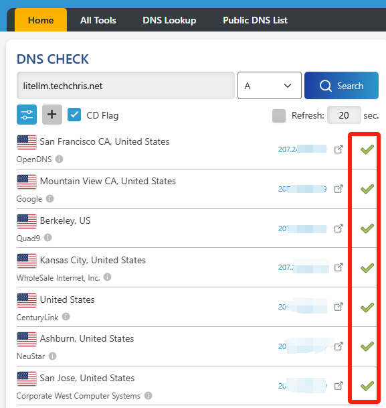386x408 pixels.
Task: Open the DNS check settings sliders icon
Action: [27, 115]
